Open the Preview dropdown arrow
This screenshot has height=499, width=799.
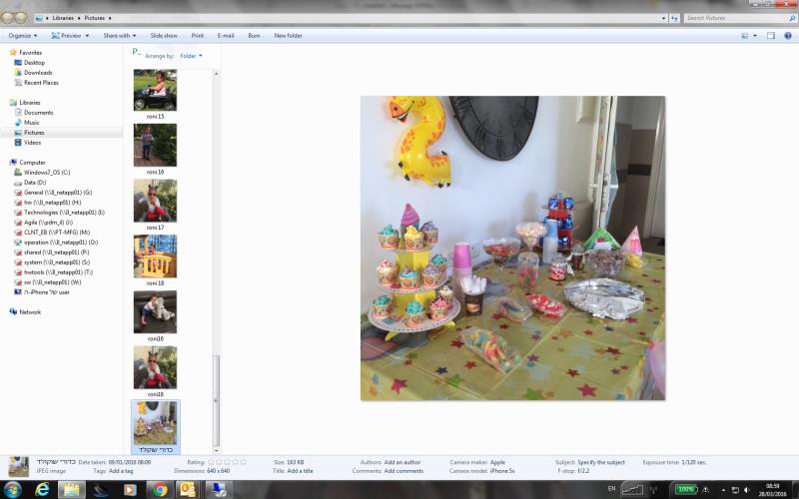(x=87, y=36)
